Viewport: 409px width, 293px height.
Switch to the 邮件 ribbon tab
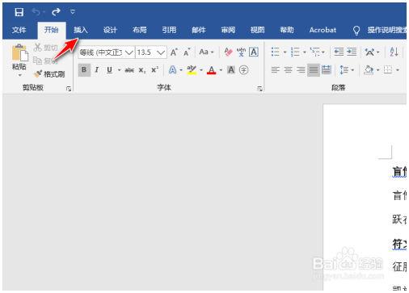pyautogui.click(x=199, y=30)
